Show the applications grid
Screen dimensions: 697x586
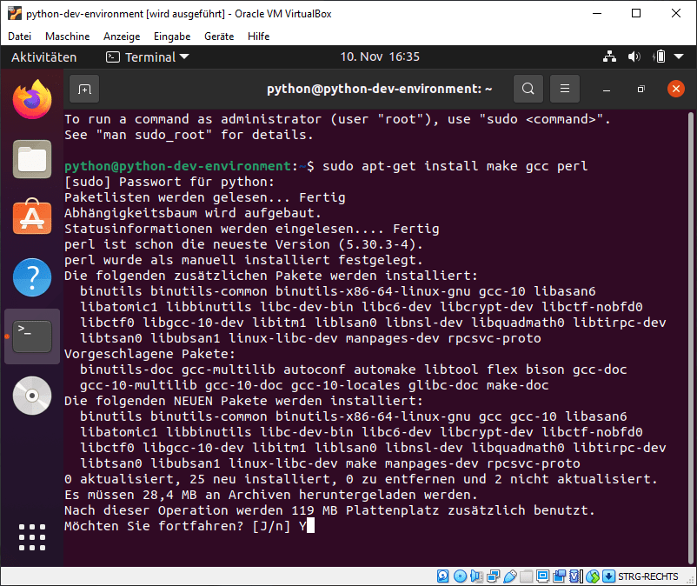pyautogui.click(x=32, y=538)
